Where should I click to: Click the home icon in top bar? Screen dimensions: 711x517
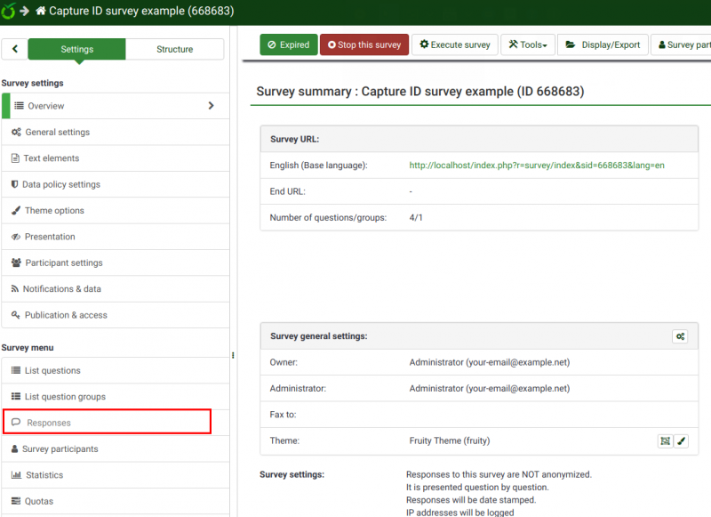pos(41,11)
